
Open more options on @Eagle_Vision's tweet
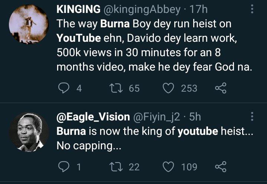(x=252, y=117)
